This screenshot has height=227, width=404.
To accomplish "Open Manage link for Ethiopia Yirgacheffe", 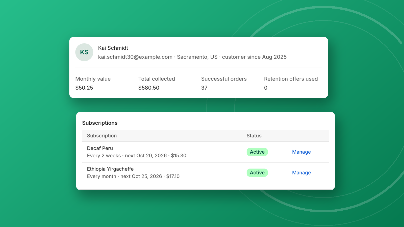I will pyautogui.click(x=301, y=173).
